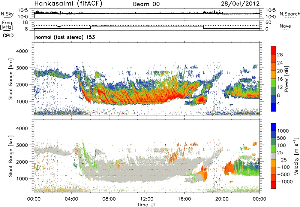
Task: Click the '28' power colorbar tick value
Action: tap(280, 55)
